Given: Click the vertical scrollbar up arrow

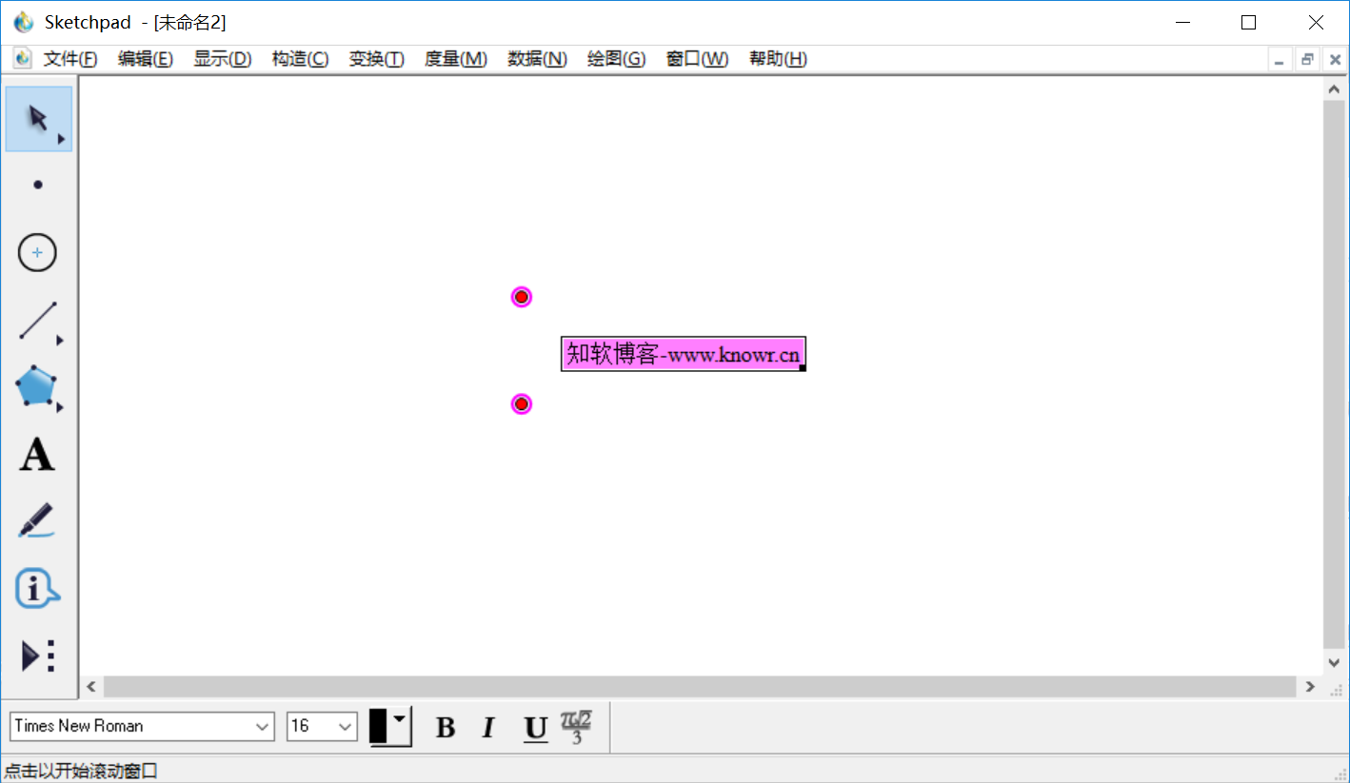Looking at the screenshot, I should pos(1334,88).
